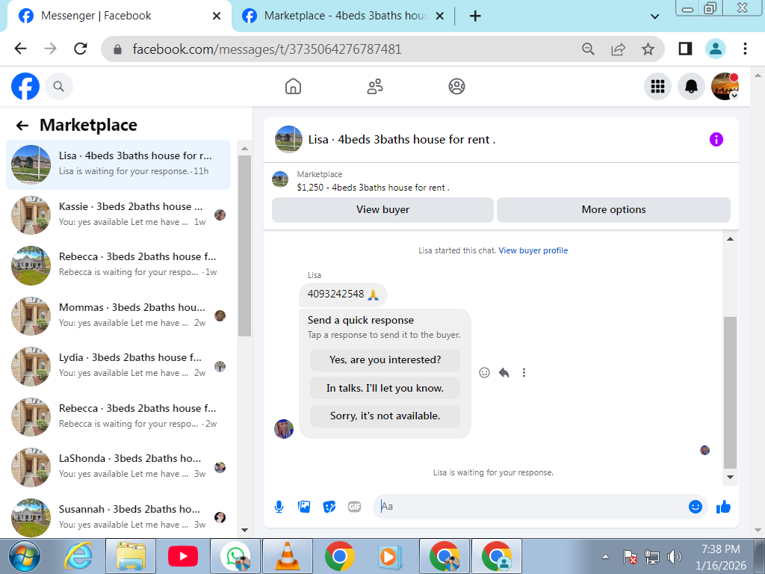Open YouTube from taskbar
The width and height of the screenshot is (765, 574).
point(183,557)
